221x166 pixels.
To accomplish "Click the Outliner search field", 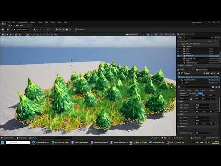I will (197, 37).
